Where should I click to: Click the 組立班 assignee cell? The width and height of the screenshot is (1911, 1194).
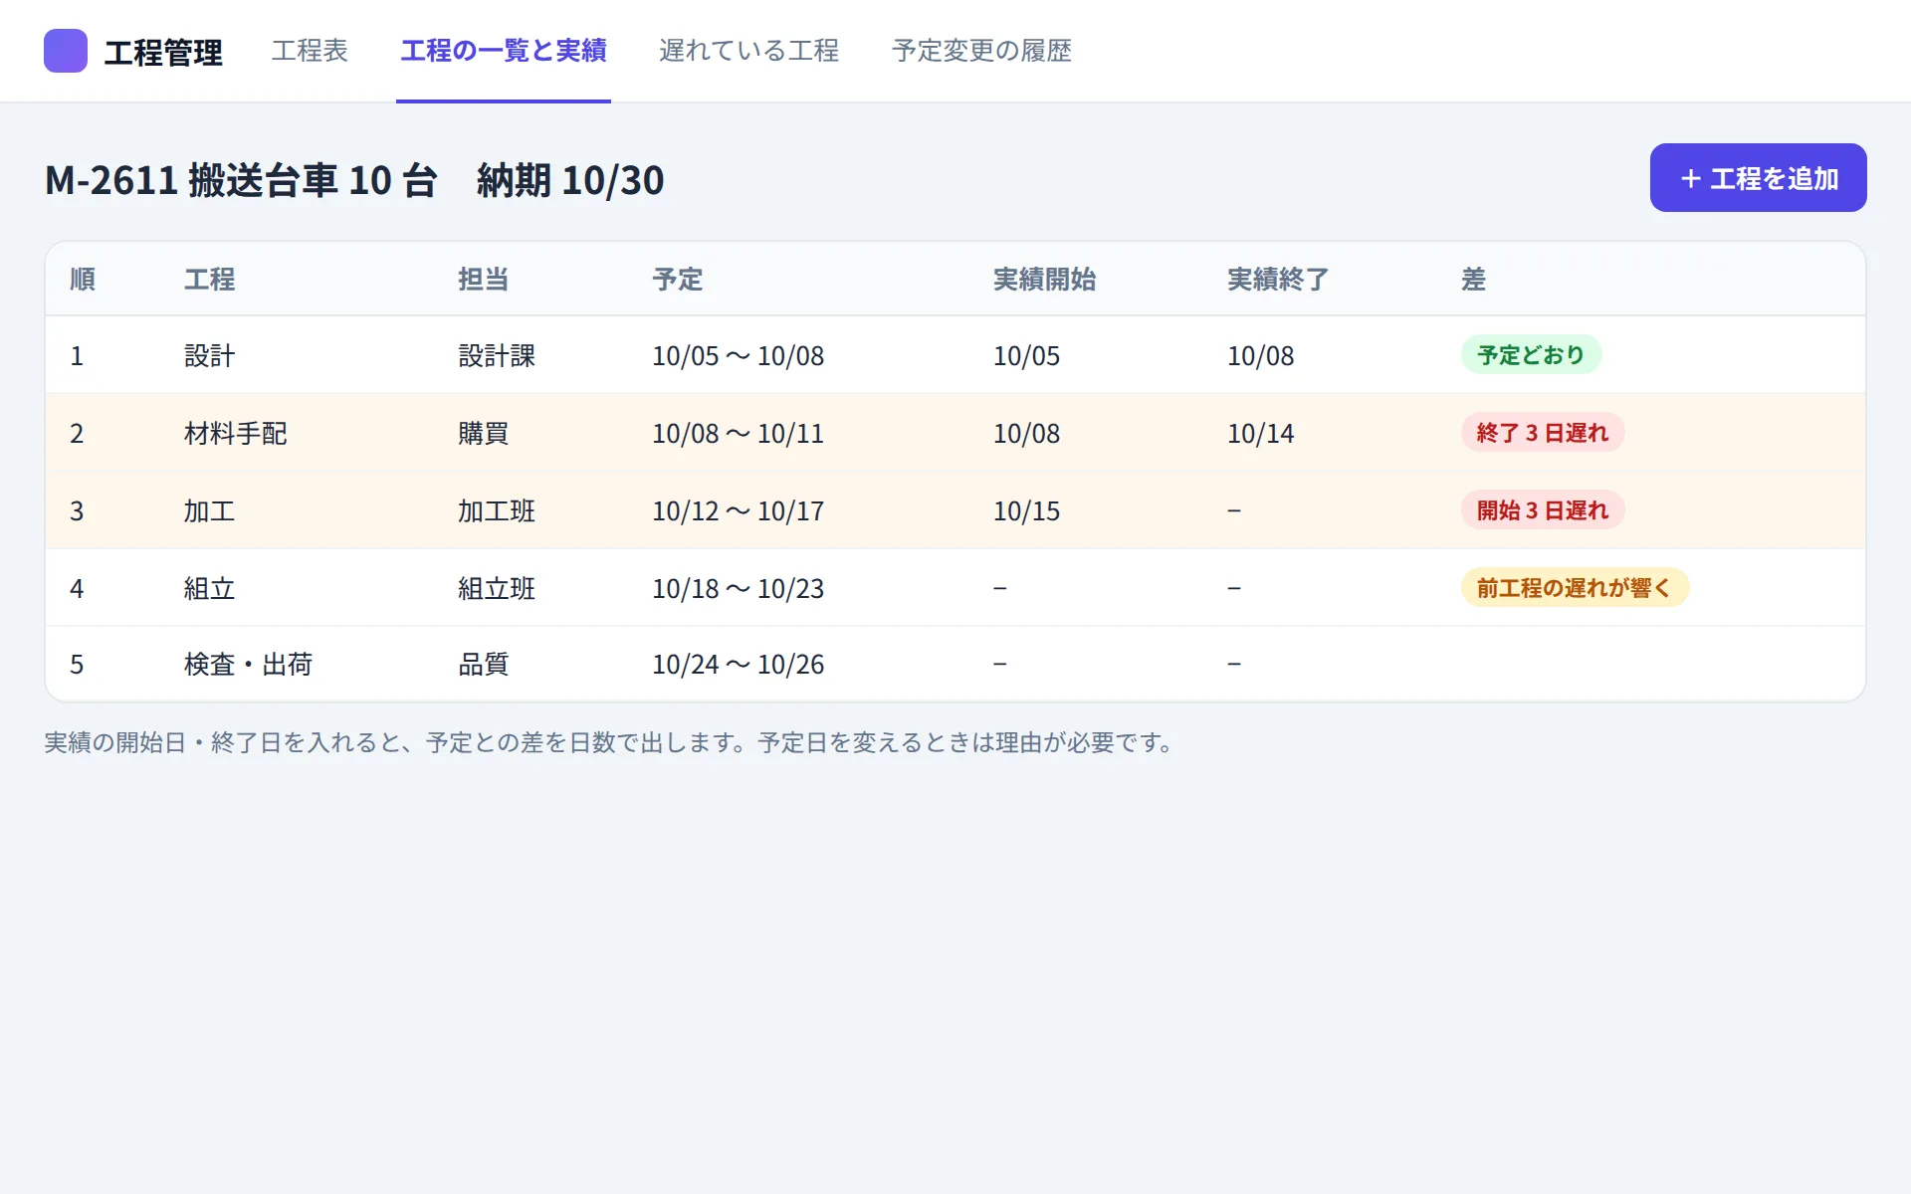[x=497, y=588]
